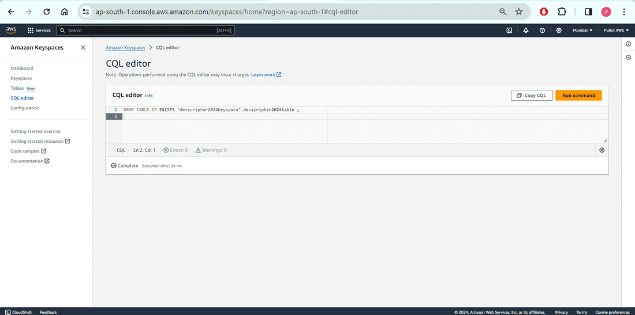Select CQL editor in sidebar
The width and height of the screenshot is (635, 315).
(x=23, y=98)
